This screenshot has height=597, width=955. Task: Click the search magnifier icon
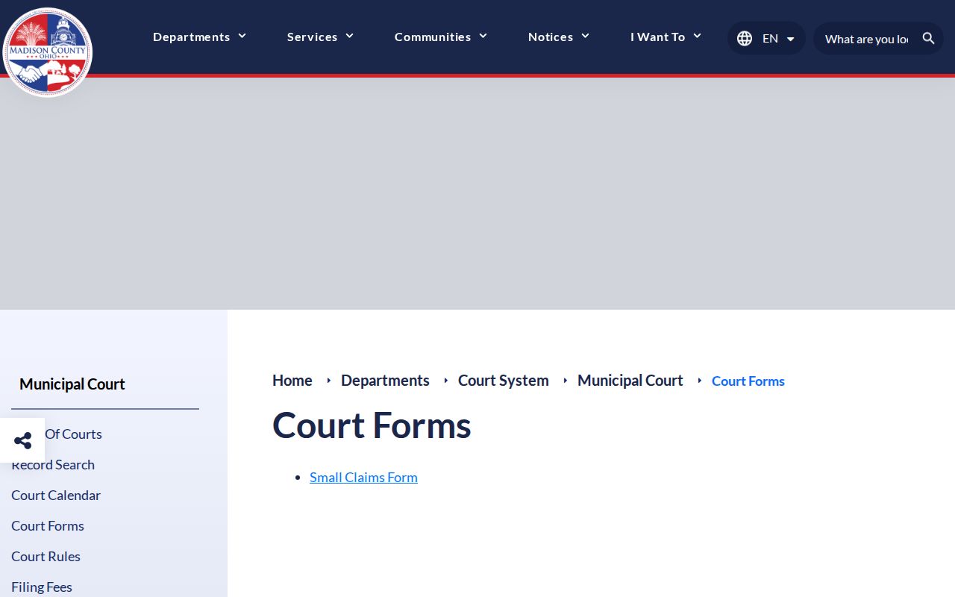point(928,38)
